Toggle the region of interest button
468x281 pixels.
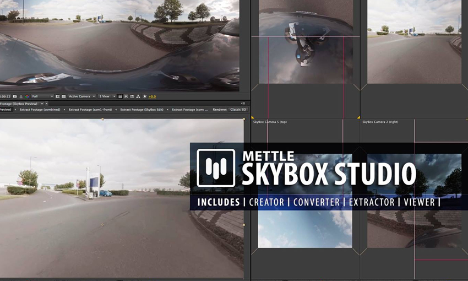click(x=57, y=96)
